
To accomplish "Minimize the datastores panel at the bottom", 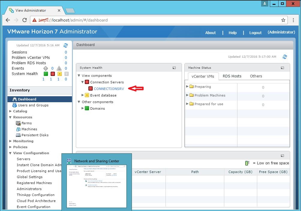I will tap(282, 156).
